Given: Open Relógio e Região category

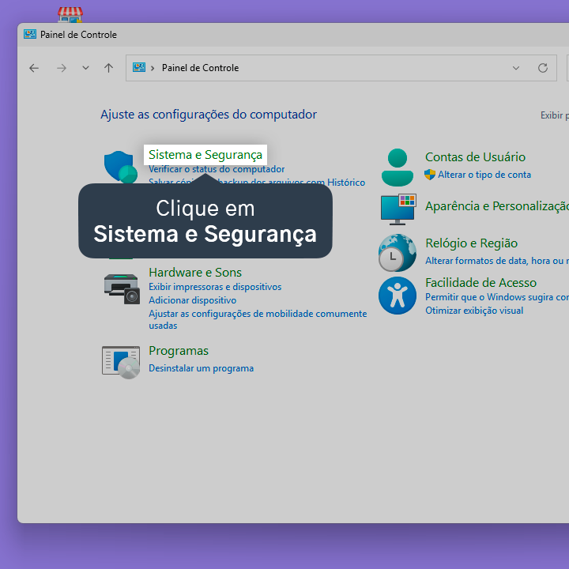Looking at the screenshot, I should [471, 243].
